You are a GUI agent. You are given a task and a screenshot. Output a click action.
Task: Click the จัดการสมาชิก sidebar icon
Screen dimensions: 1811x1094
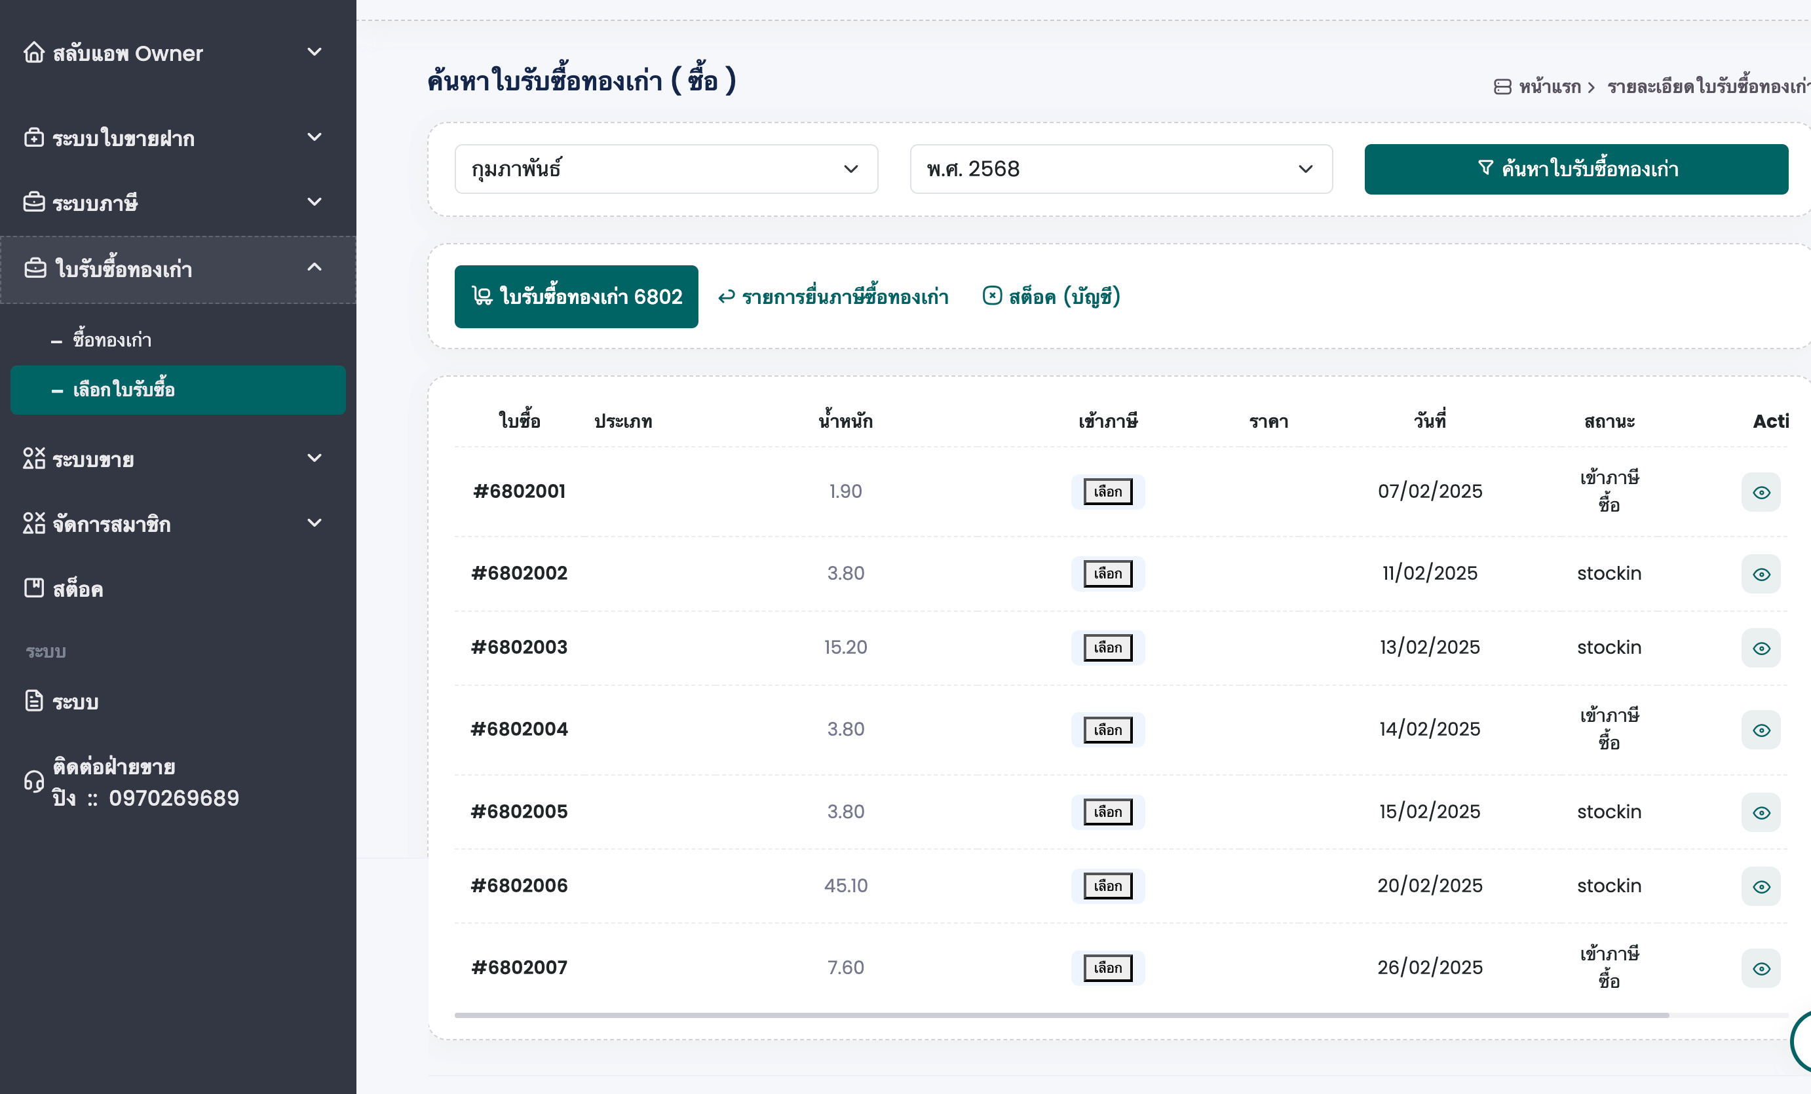[34, 523]
